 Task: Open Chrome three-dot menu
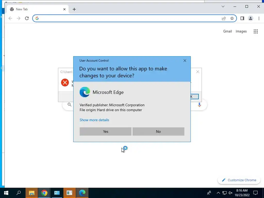[259, 18]
